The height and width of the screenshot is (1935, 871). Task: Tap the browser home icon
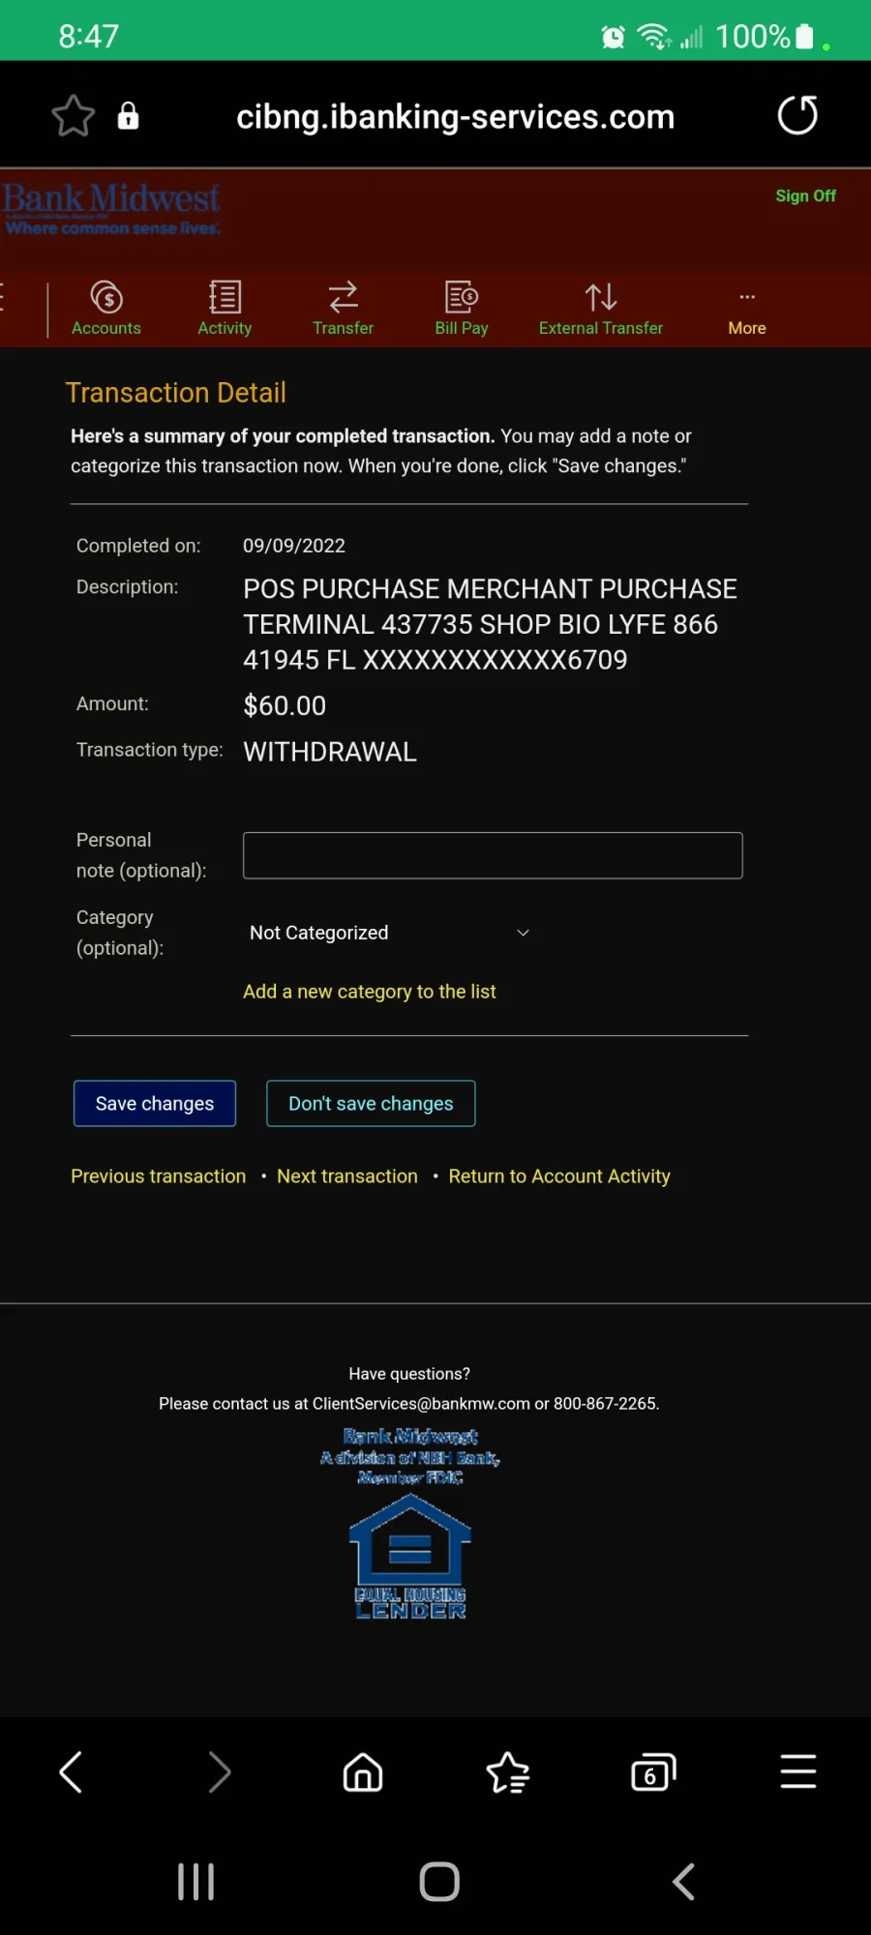tap(363, 1772)
